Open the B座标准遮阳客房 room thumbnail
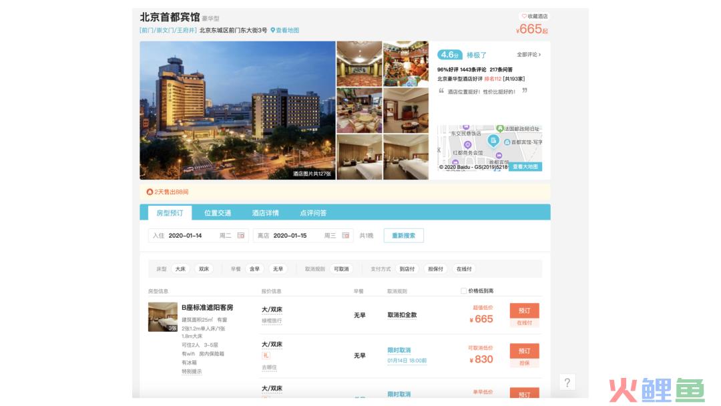721x406 pixels. coord(163,317)
